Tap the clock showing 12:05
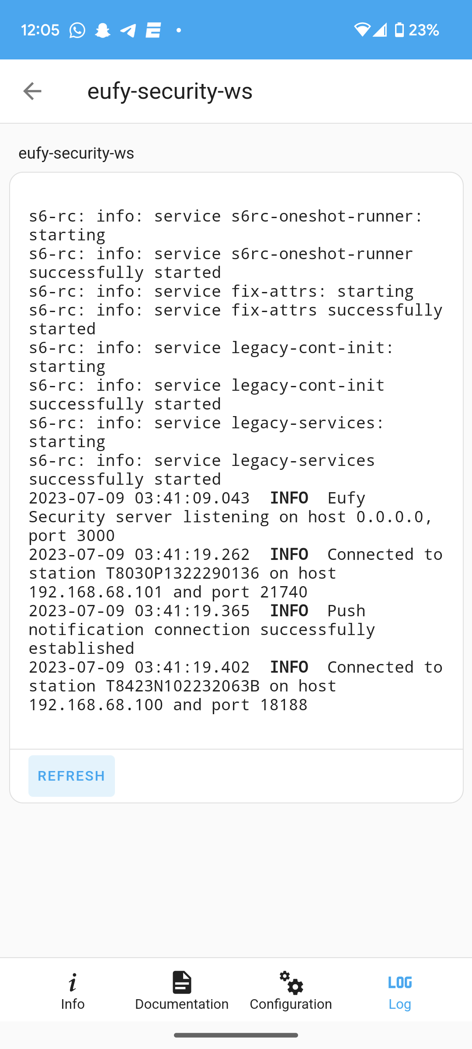 [x=41, y=29]
